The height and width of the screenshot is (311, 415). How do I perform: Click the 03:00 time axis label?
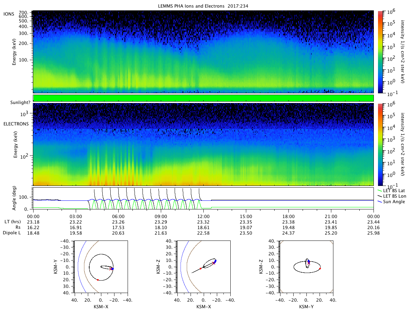[x=76, y=216]
